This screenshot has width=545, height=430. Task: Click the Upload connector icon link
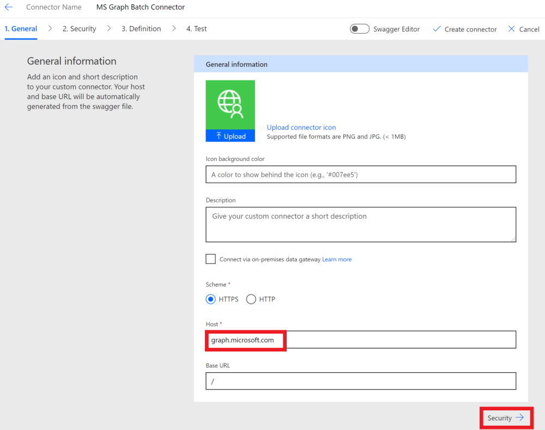tap(301, 127)
